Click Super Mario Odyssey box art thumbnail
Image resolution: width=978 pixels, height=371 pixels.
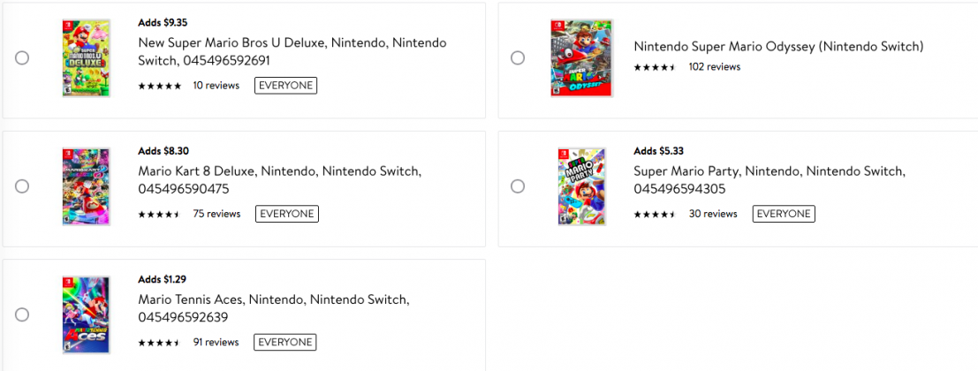pos(581,57)
